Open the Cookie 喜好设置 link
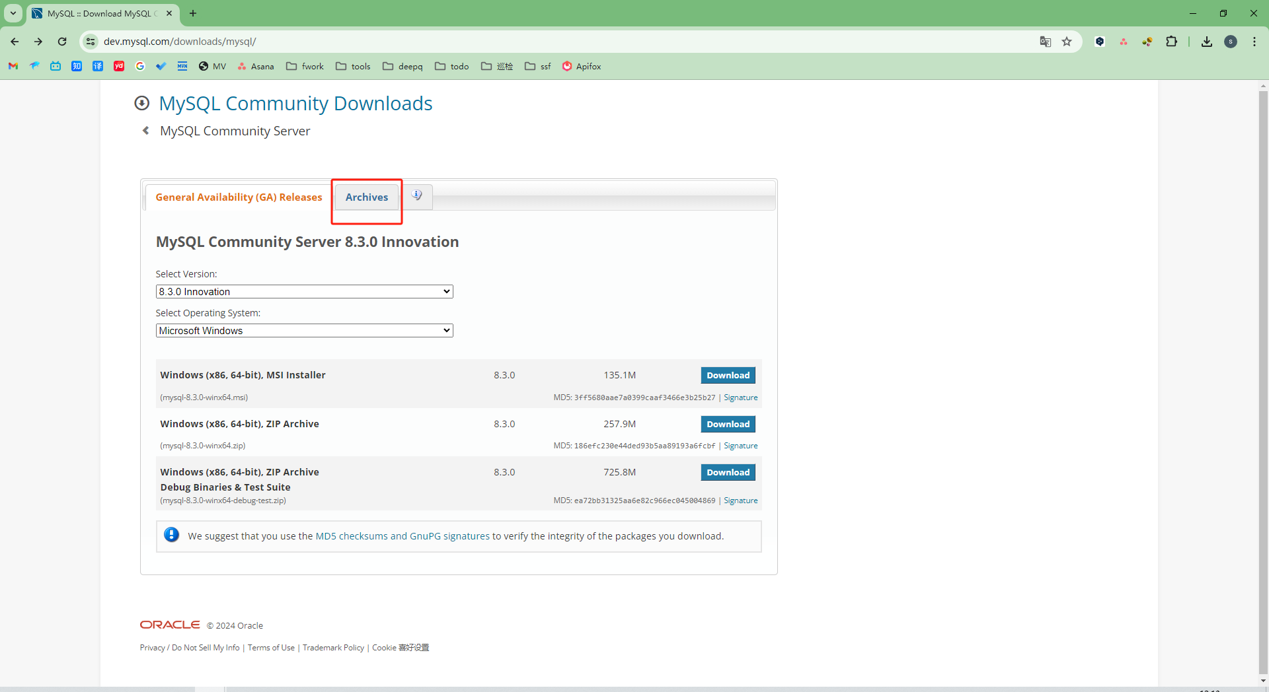Viewport: 1269px width, 692px height. pyautogui.click(x=401, y=648)
